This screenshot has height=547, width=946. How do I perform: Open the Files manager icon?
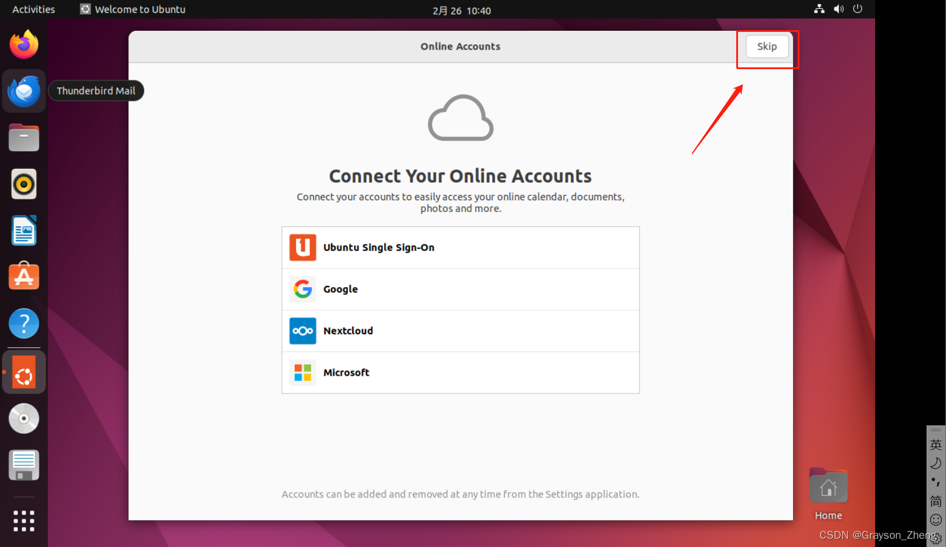(x=24, y=138)
